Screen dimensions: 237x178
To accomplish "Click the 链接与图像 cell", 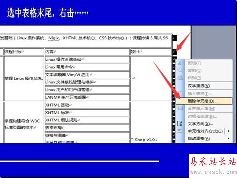I will tap(87, 136).
